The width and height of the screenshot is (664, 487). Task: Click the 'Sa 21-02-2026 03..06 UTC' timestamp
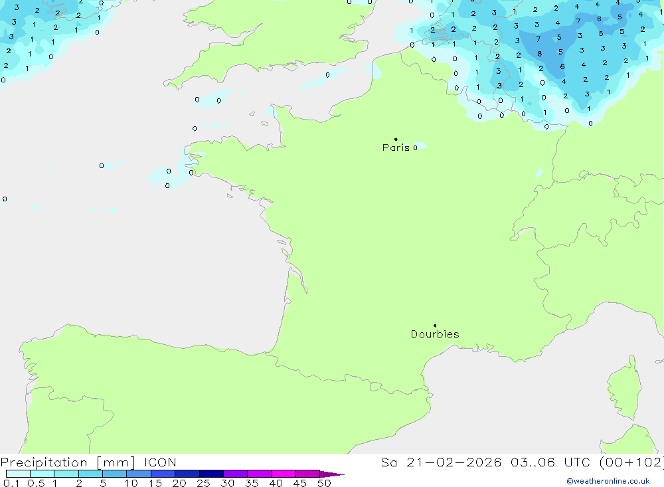(x=485, y=462)
